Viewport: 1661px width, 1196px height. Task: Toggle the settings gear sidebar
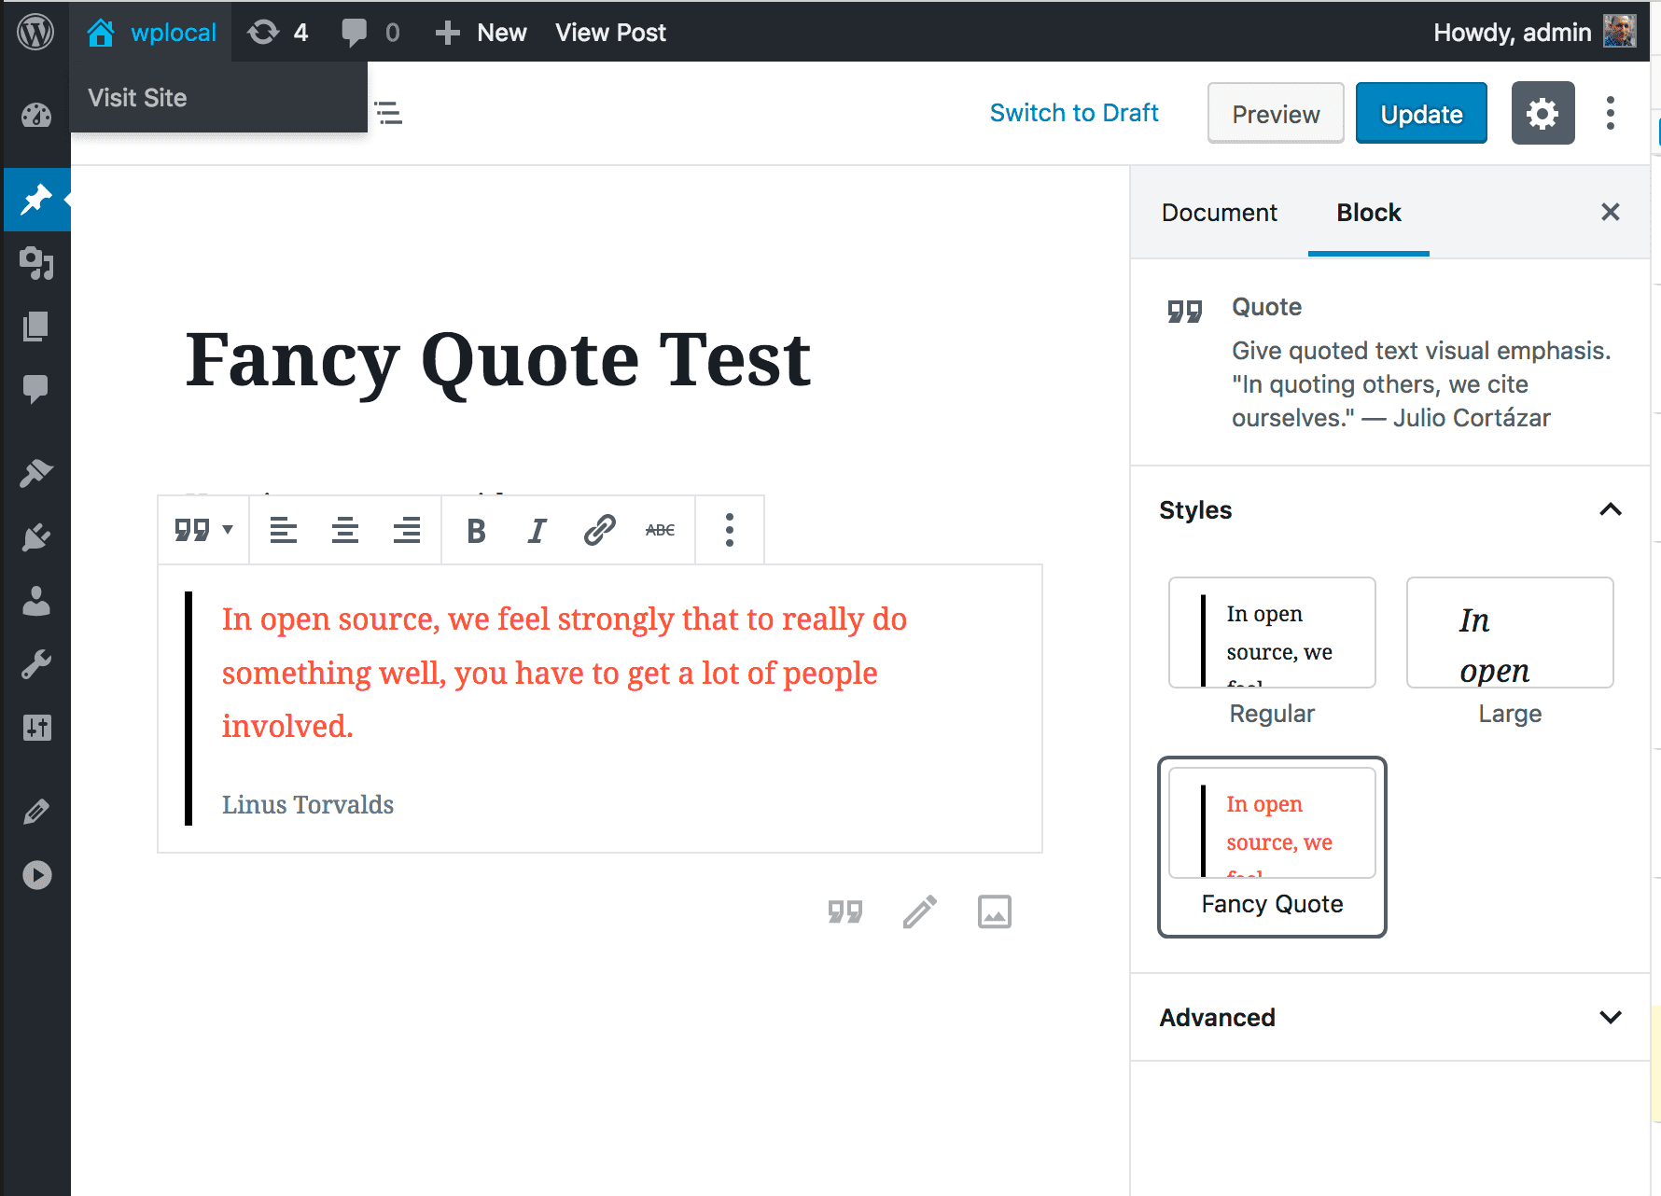click(1542, 114)
